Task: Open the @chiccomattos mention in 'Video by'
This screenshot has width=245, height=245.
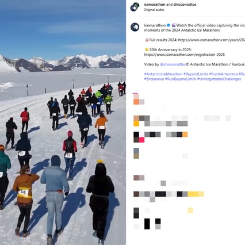Action: click(x=173, y=64)
